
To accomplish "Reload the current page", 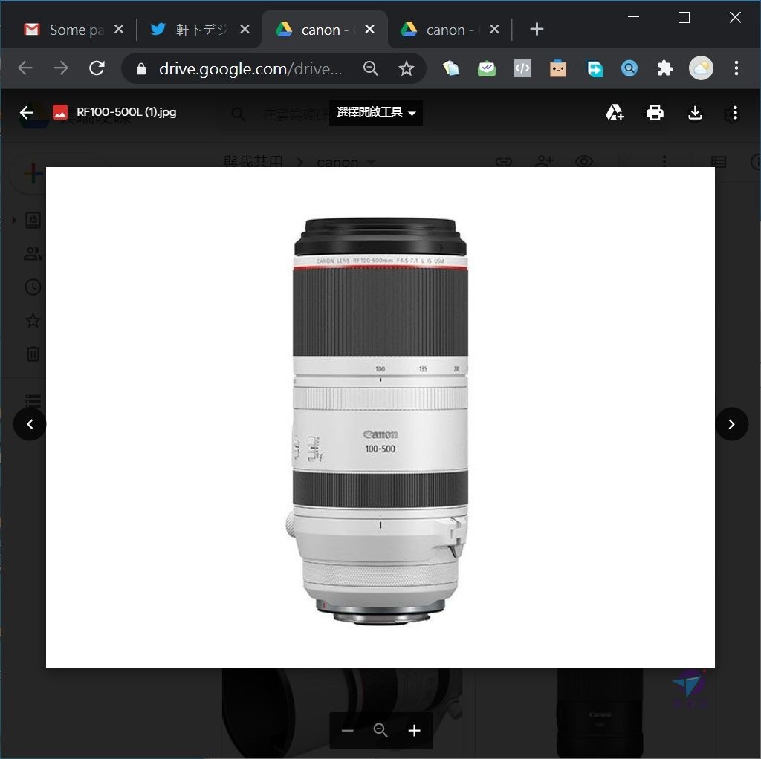I will coord(97,68).
